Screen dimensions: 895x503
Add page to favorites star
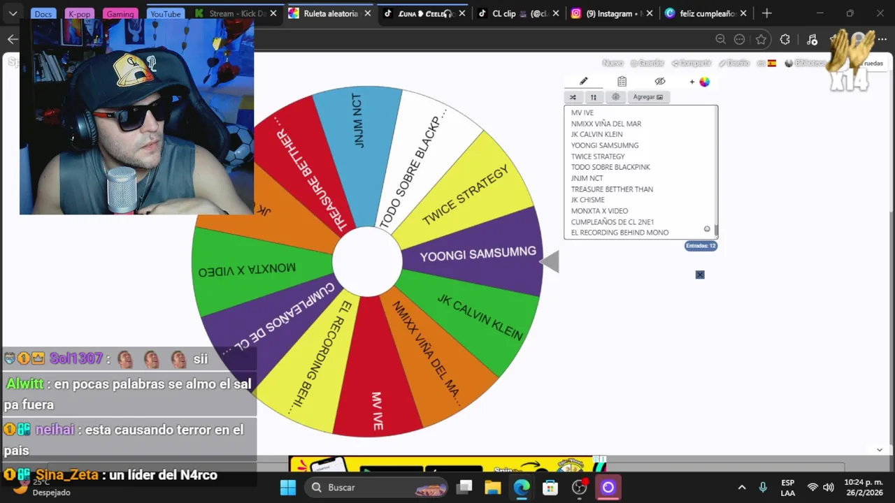[x=761, y=39]
